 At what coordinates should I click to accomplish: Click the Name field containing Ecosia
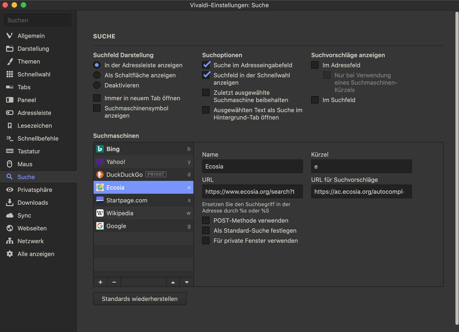pyautogui.click(x=252, y=166)
